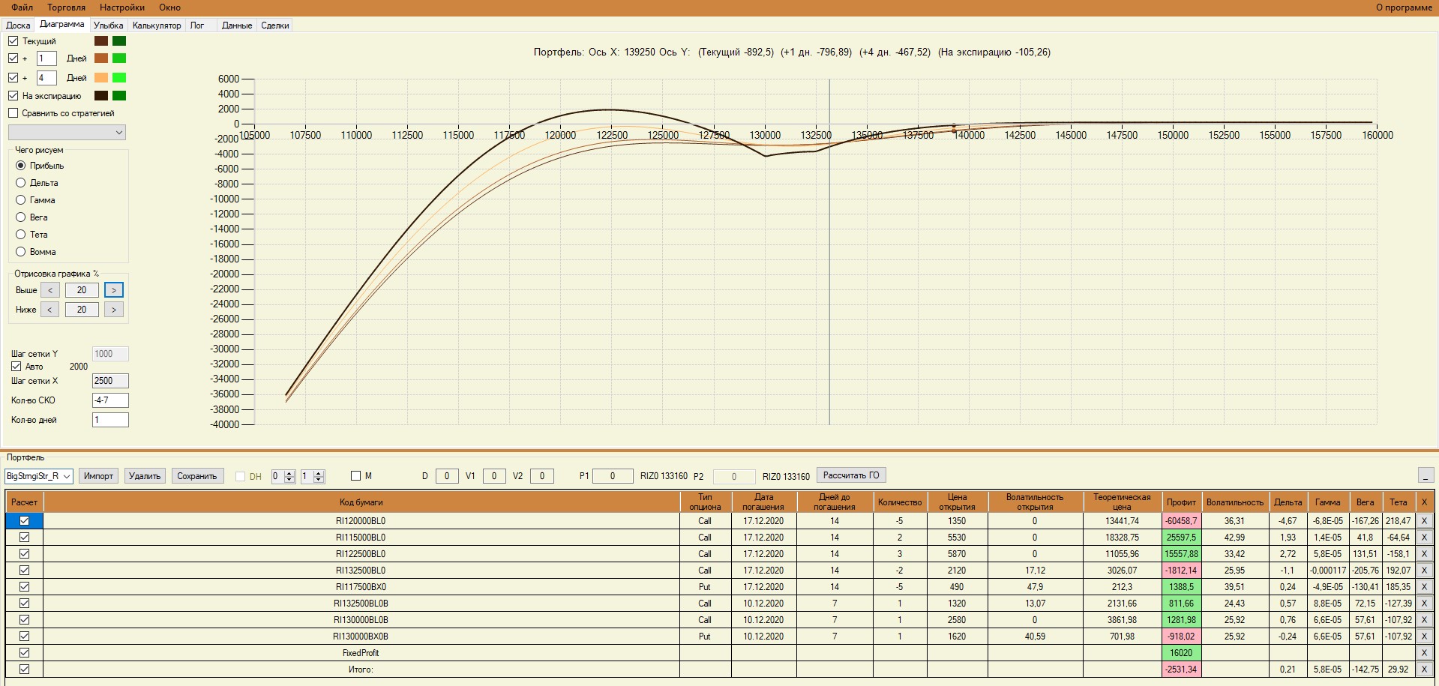
Task: Click the P1 input field
Action: 613,476
